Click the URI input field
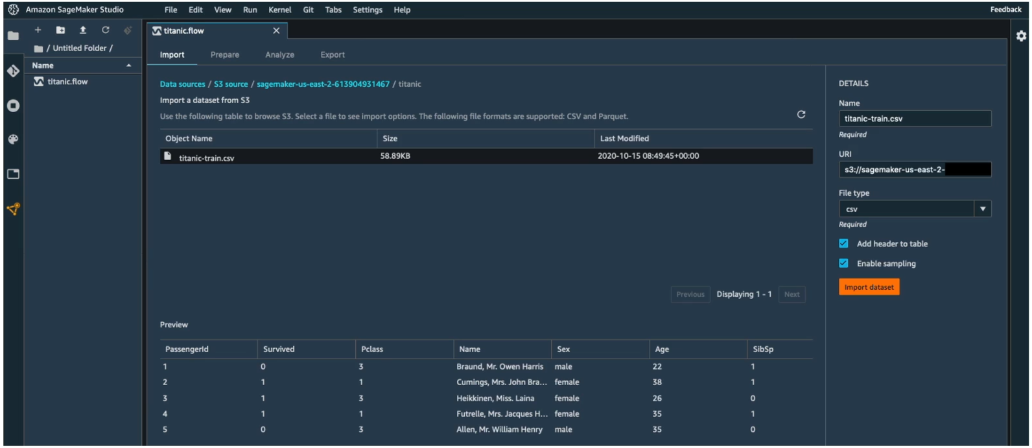The image size is (1032, 448). [915, 169]
